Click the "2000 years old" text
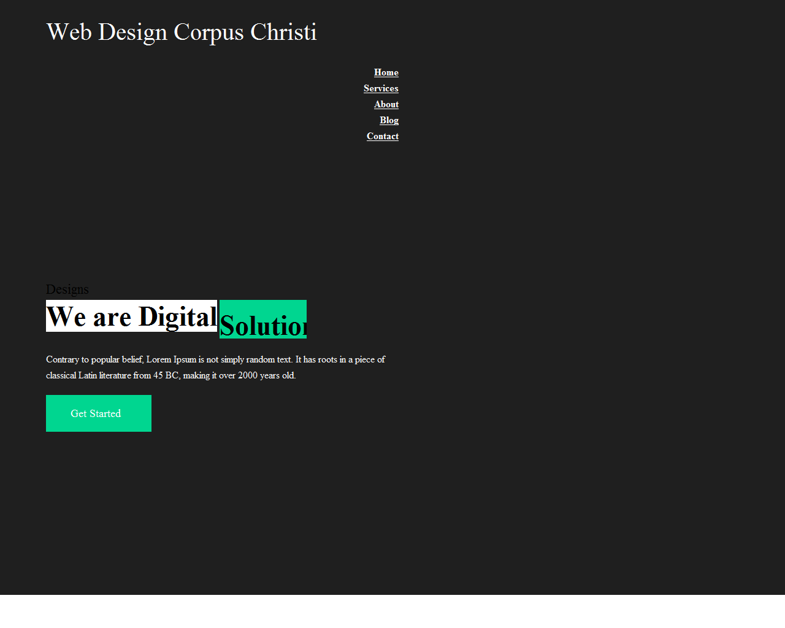785x628 pixels. (266, 375)
